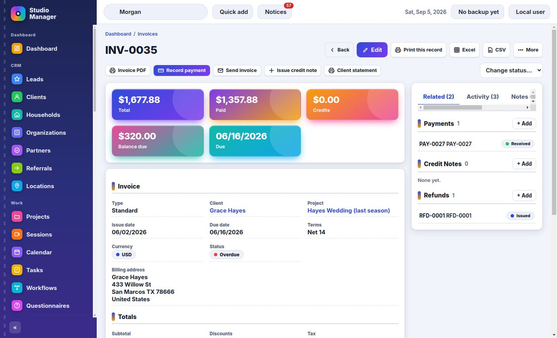Click the horizontal tab scrollbar thumb
Image resolution: width=557 pixels, height=338 pixels.
(453, 107)
